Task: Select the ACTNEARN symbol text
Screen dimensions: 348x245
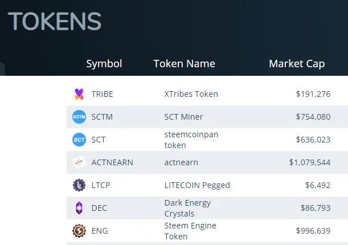Action: [x=112, y=162]
